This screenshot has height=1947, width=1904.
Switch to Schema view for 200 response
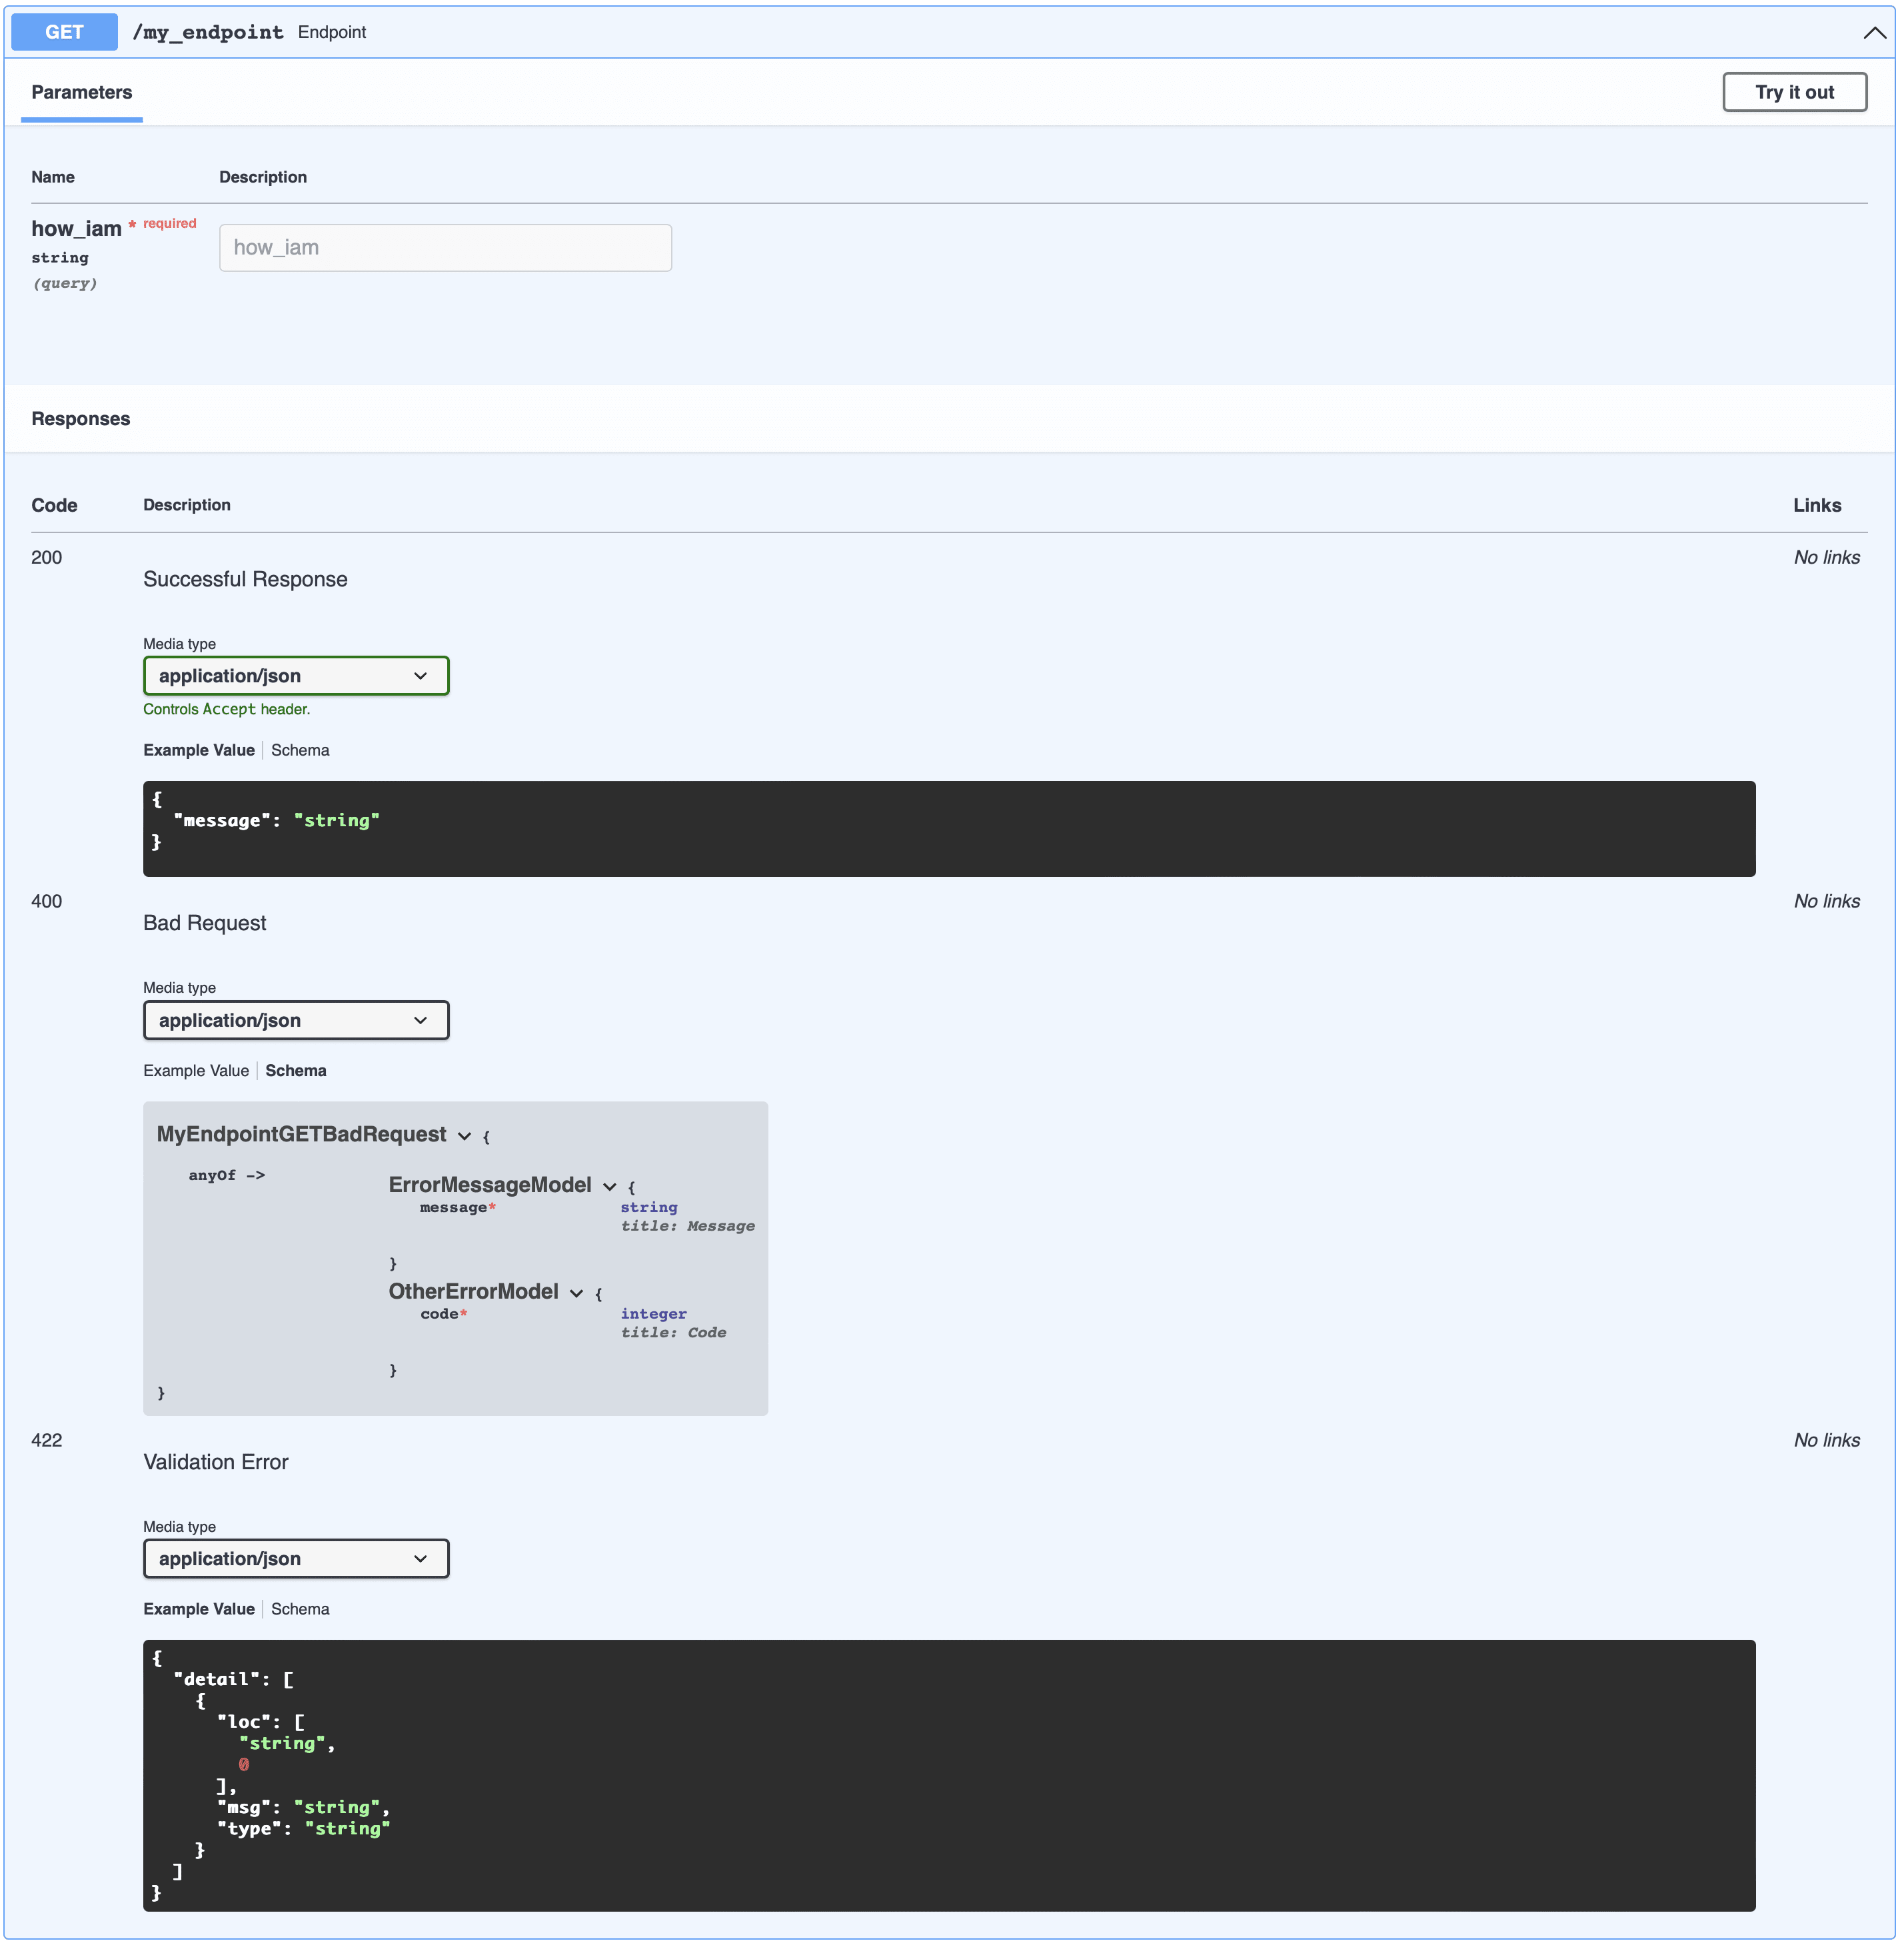click(300, 749)
